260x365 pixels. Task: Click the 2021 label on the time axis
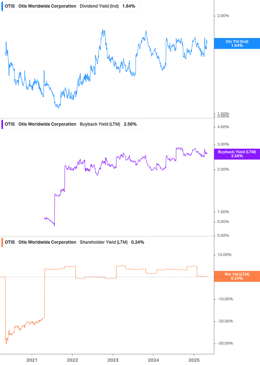coord(32,360)
